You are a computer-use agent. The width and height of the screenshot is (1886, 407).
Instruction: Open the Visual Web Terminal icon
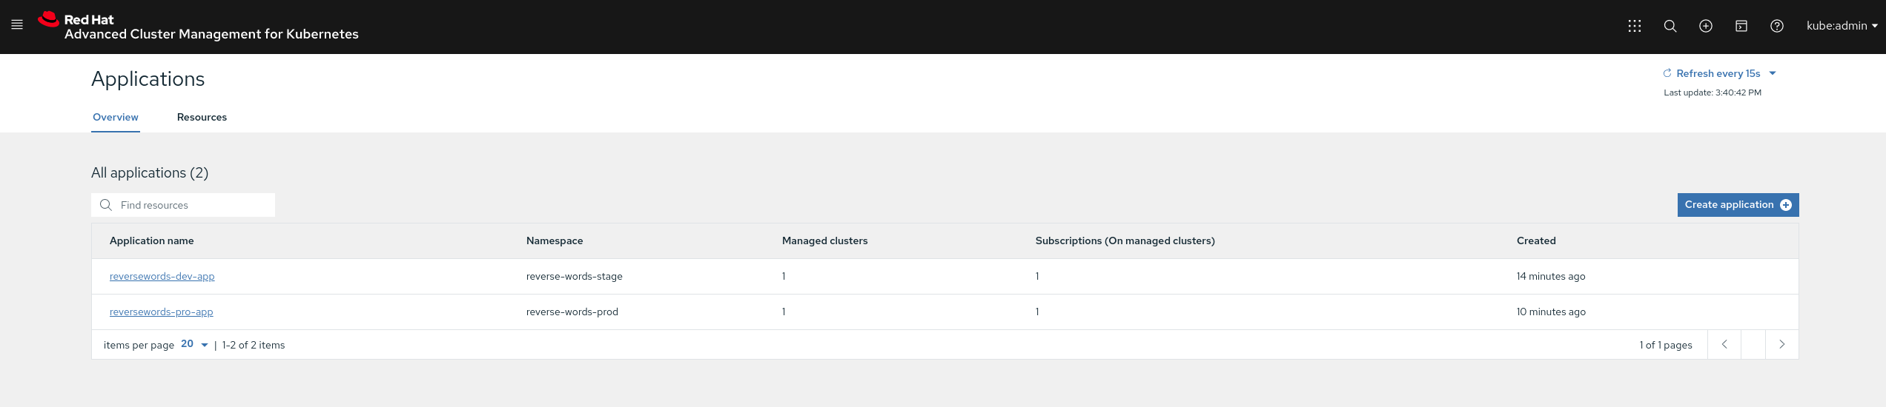1741,26
